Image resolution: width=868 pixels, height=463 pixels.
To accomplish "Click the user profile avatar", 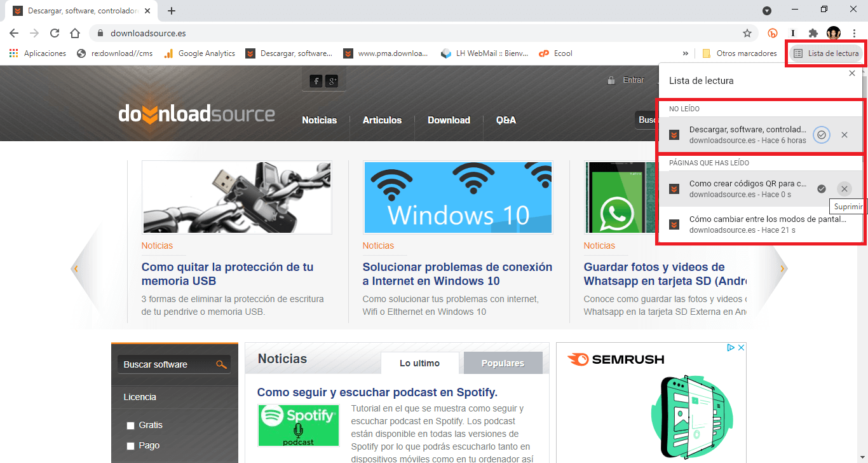I will tap(833, 33).
